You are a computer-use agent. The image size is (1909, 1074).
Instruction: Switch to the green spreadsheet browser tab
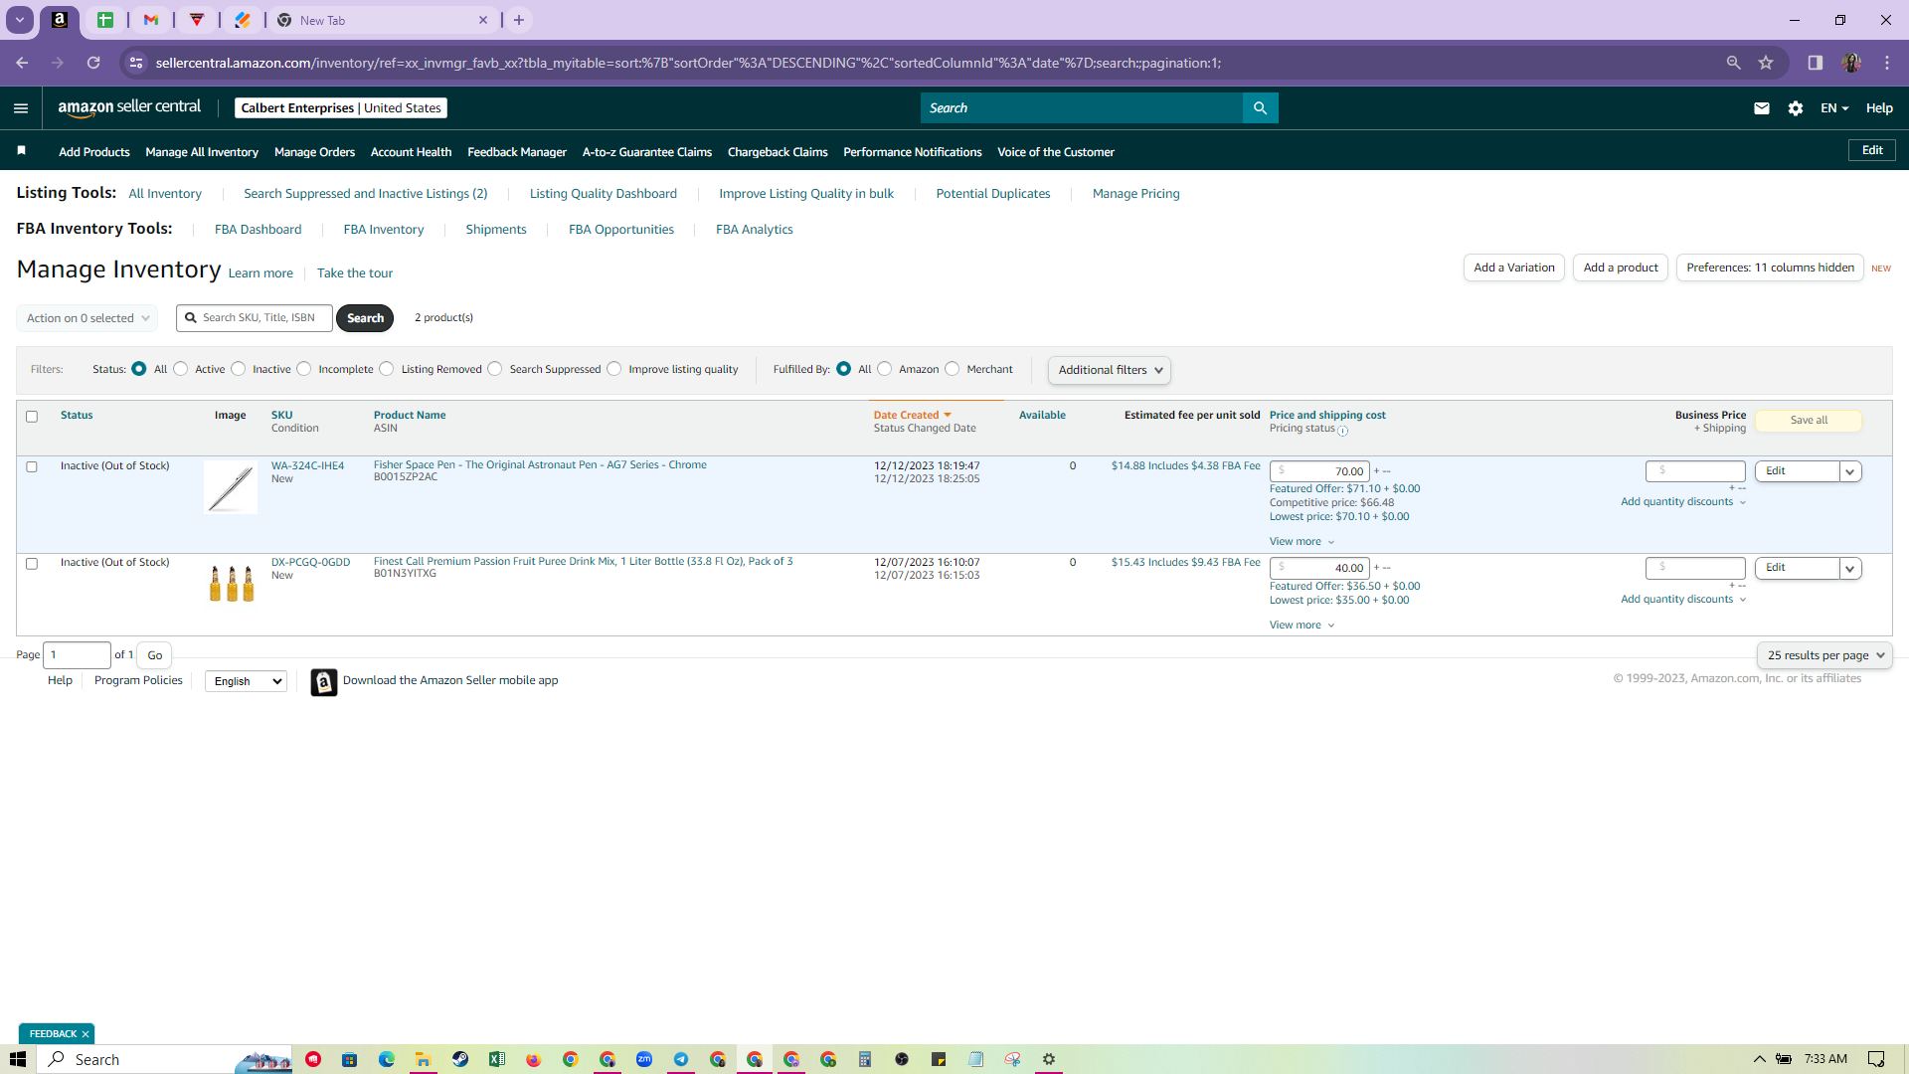pos(105,20)
